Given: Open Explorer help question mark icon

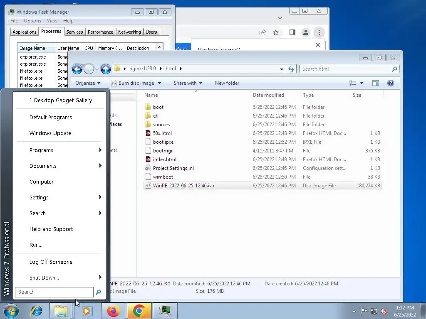Looking at the screenshot, I should pos(391,83).
